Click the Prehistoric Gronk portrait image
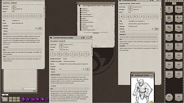 tap(142, 90)
